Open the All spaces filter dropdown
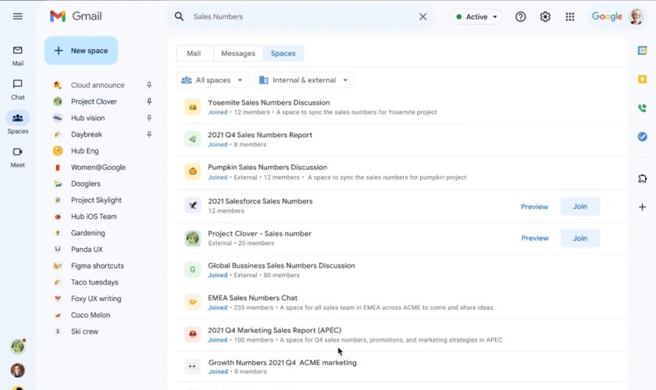 pyautogui.click(x=213, y=80)
